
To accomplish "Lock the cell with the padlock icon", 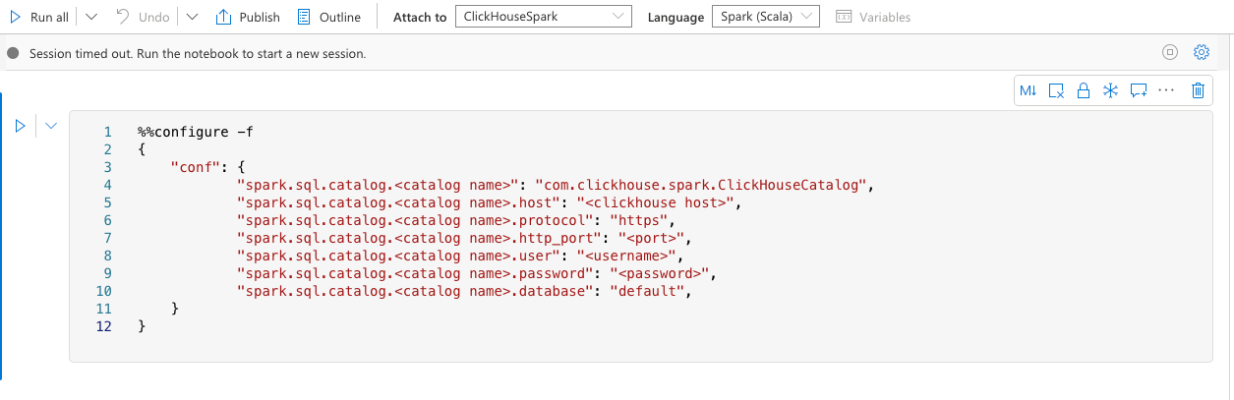I will 1084,90.
